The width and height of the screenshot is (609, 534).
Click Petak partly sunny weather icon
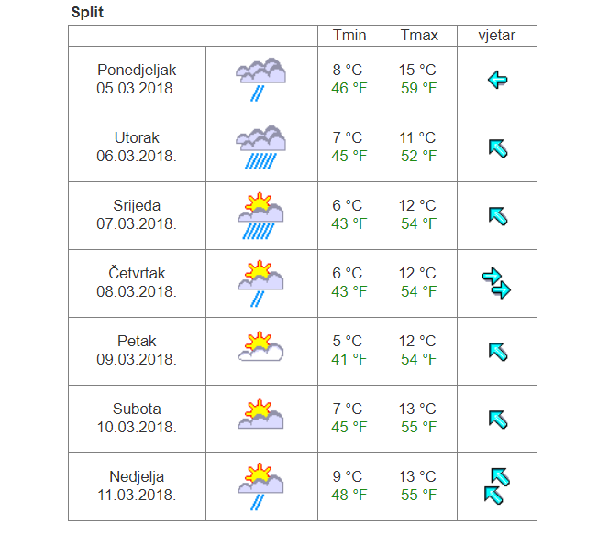(260, 350)
